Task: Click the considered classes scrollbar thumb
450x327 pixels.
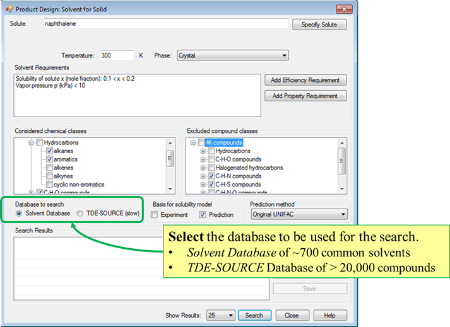Action: pos(170,159)
